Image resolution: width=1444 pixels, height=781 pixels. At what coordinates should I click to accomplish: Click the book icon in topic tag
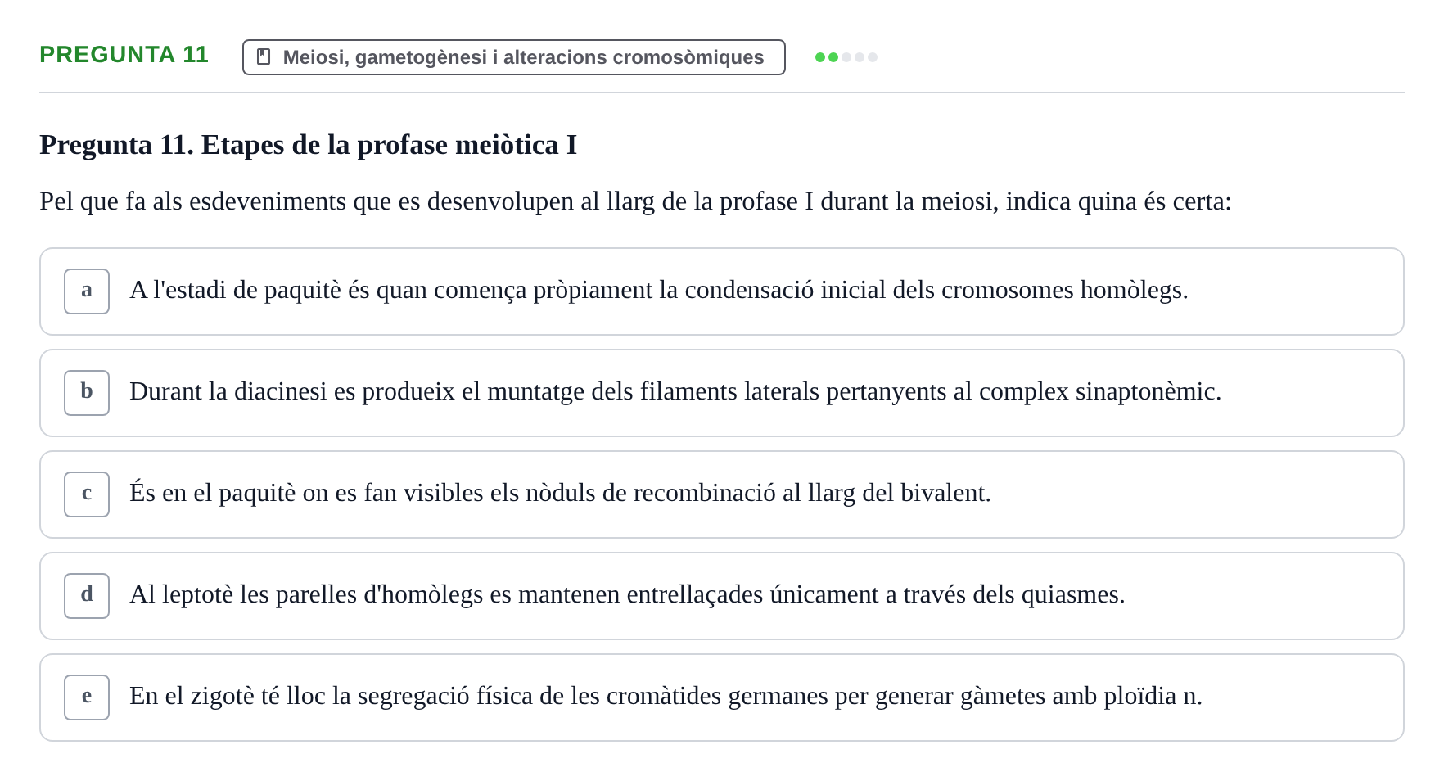tap(264, 56)
